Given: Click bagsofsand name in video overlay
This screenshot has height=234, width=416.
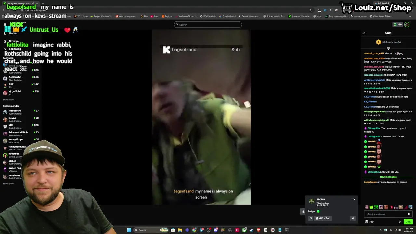Looking at the screenshot, I should click(184, 50).
